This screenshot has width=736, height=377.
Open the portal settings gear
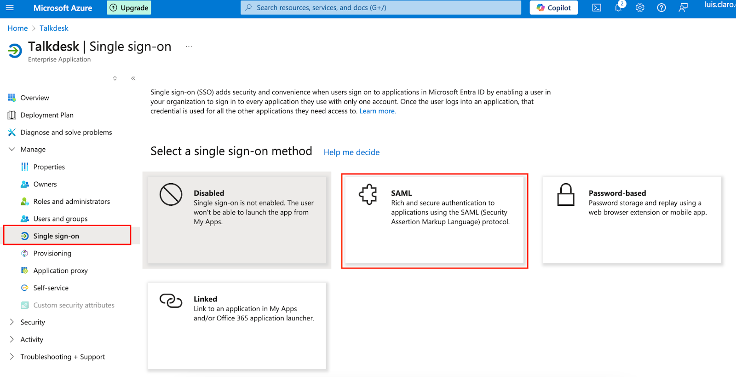(x=640, y=8)
